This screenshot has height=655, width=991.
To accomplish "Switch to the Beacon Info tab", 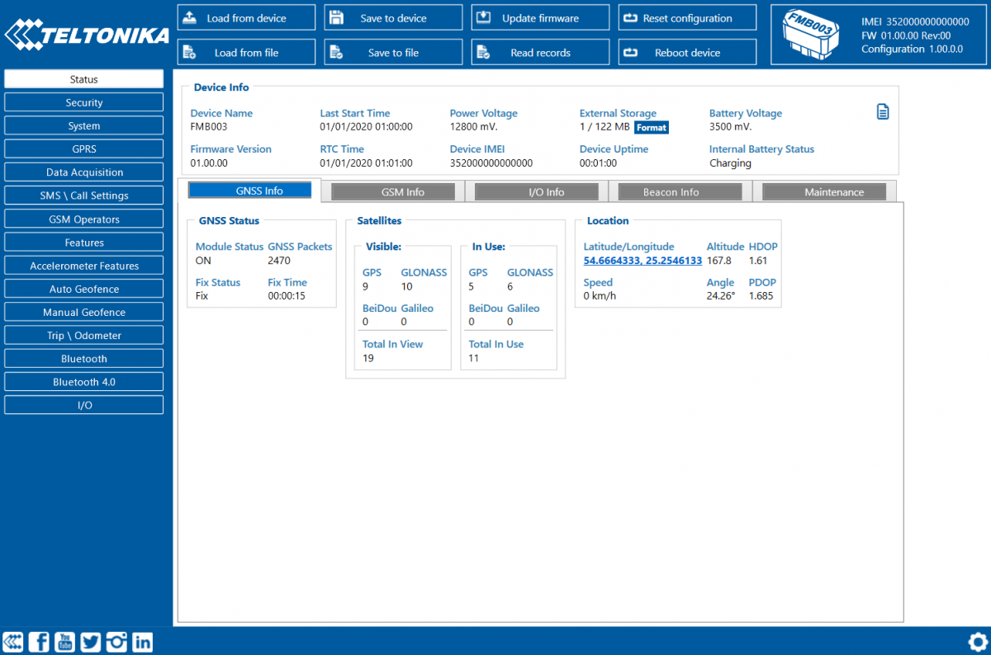I will pos(679,191).
